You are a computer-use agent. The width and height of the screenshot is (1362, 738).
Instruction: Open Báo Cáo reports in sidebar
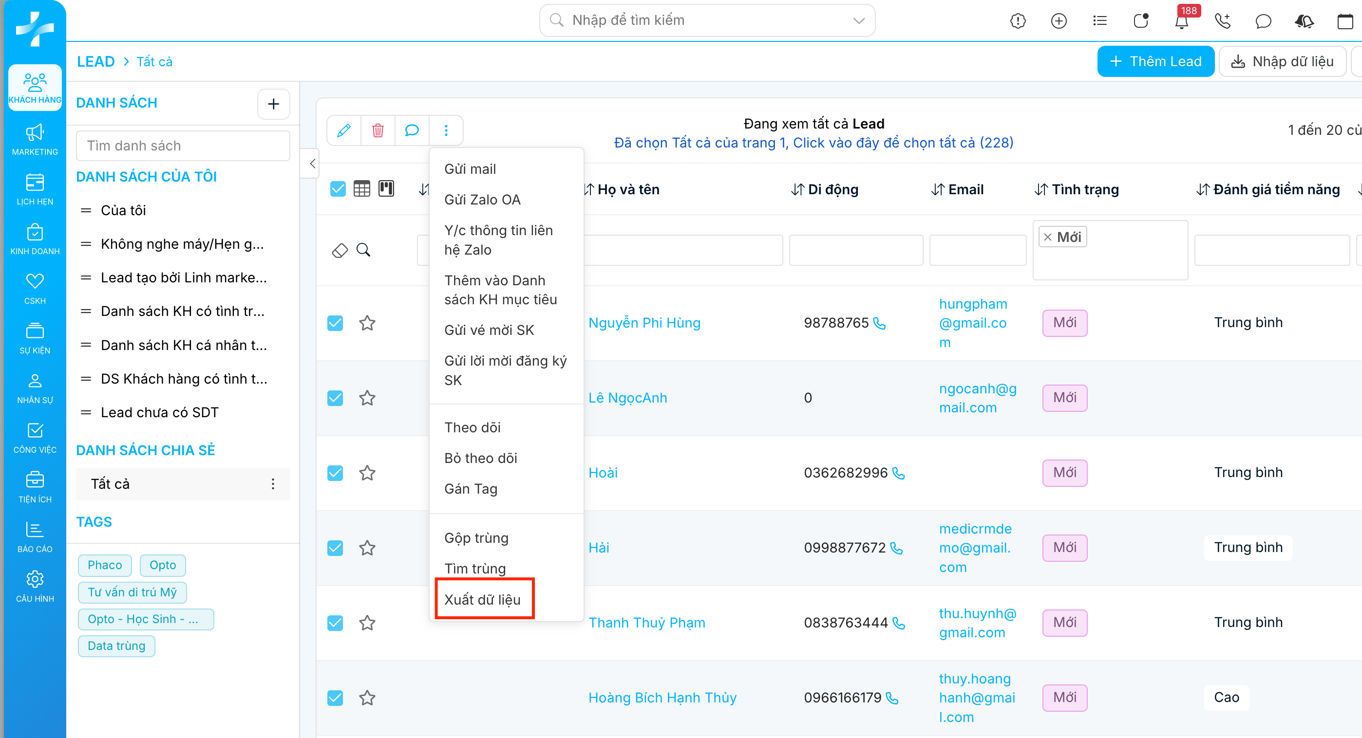[35, 537]
